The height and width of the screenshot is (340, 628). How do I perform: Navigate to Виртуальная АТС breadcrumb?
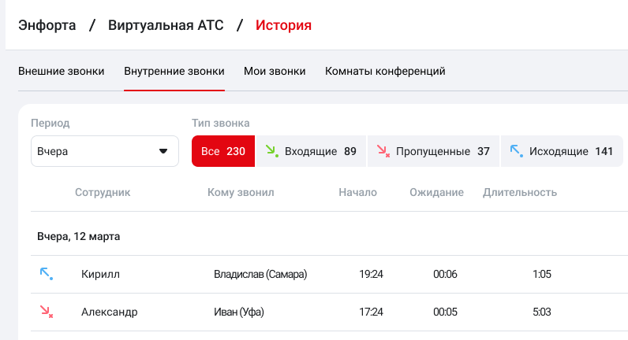166,25
